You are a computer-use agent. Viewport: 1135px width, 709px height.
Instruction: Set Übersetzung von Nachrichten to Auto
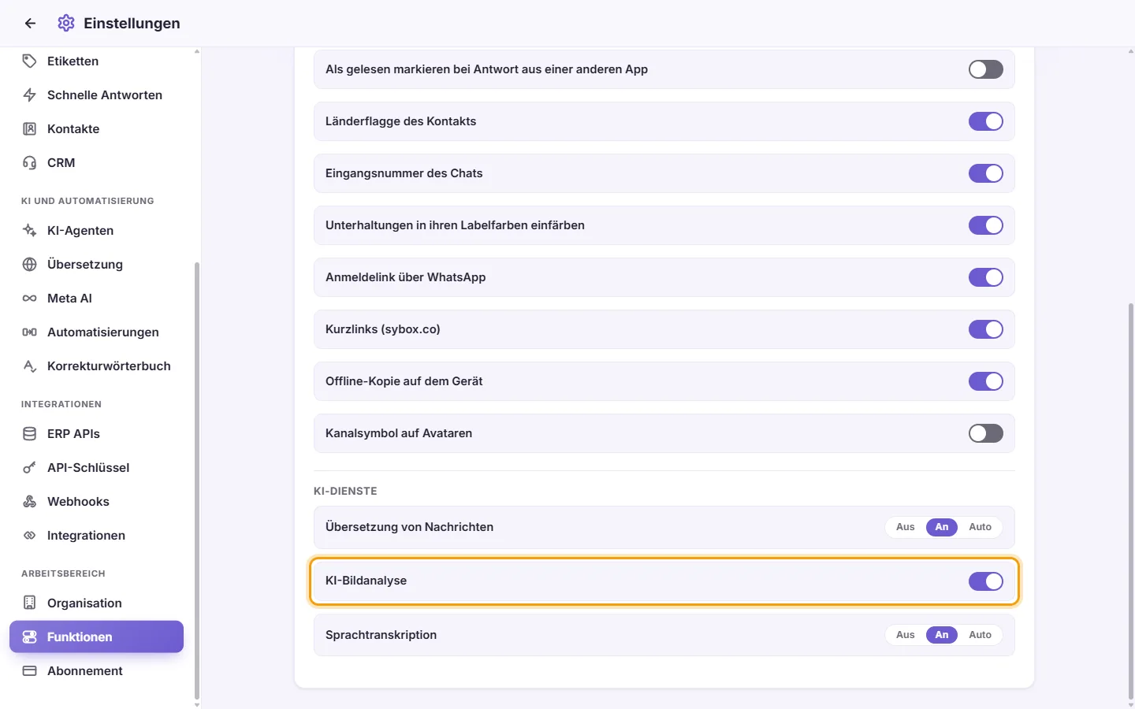pos(980,527)
